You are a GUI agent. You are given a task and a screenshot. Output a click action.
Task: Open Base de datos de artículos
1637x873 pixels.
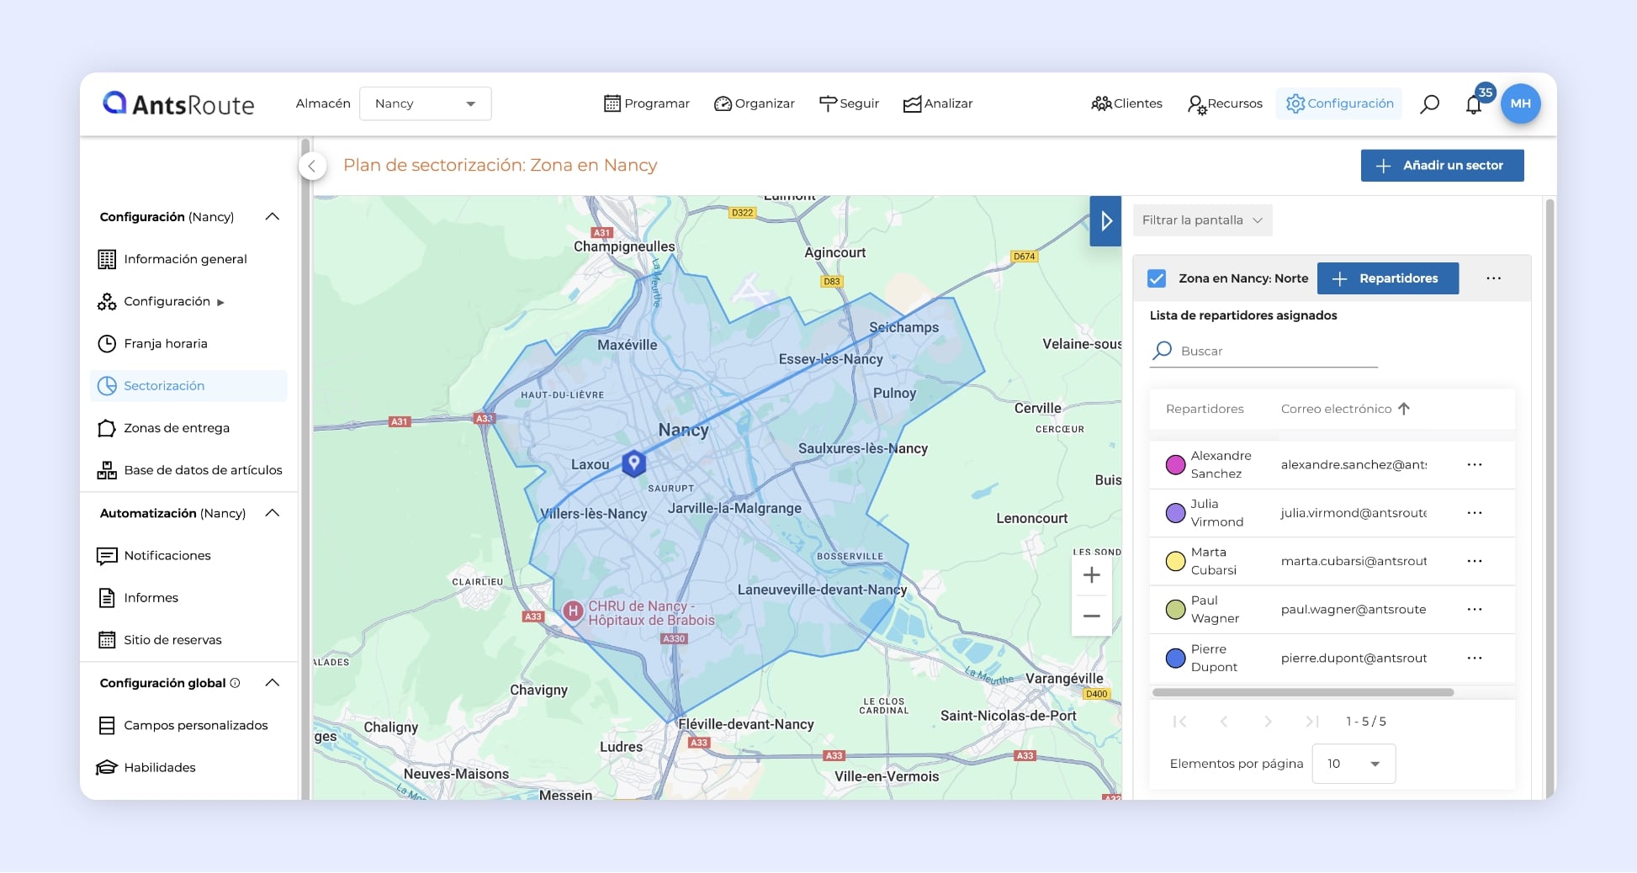(203, 470)
